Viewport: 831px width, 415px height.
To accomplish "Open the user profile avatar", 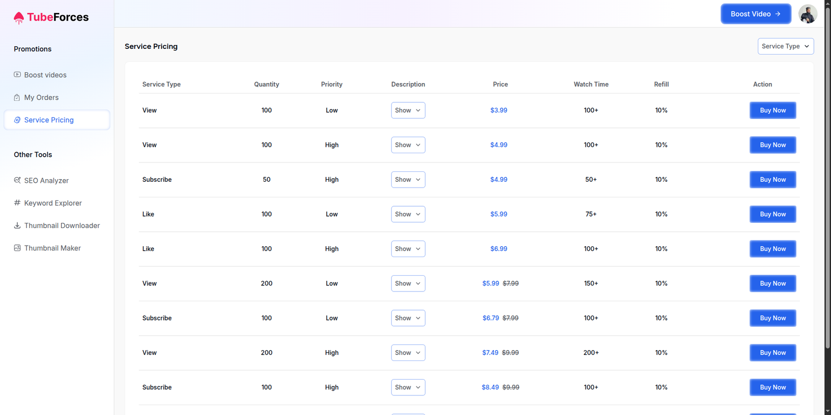I will (x=808, y=14).
